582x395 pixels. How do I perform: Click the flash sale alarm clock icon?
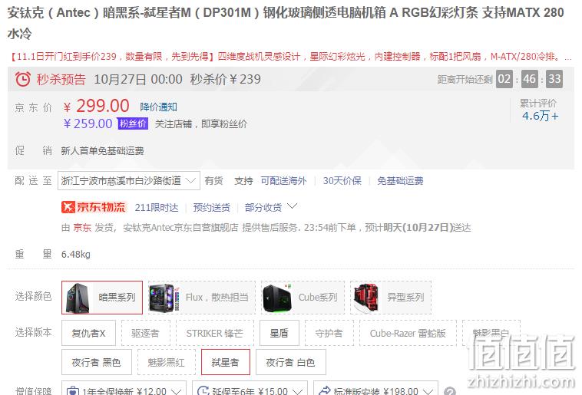(22, 79)
